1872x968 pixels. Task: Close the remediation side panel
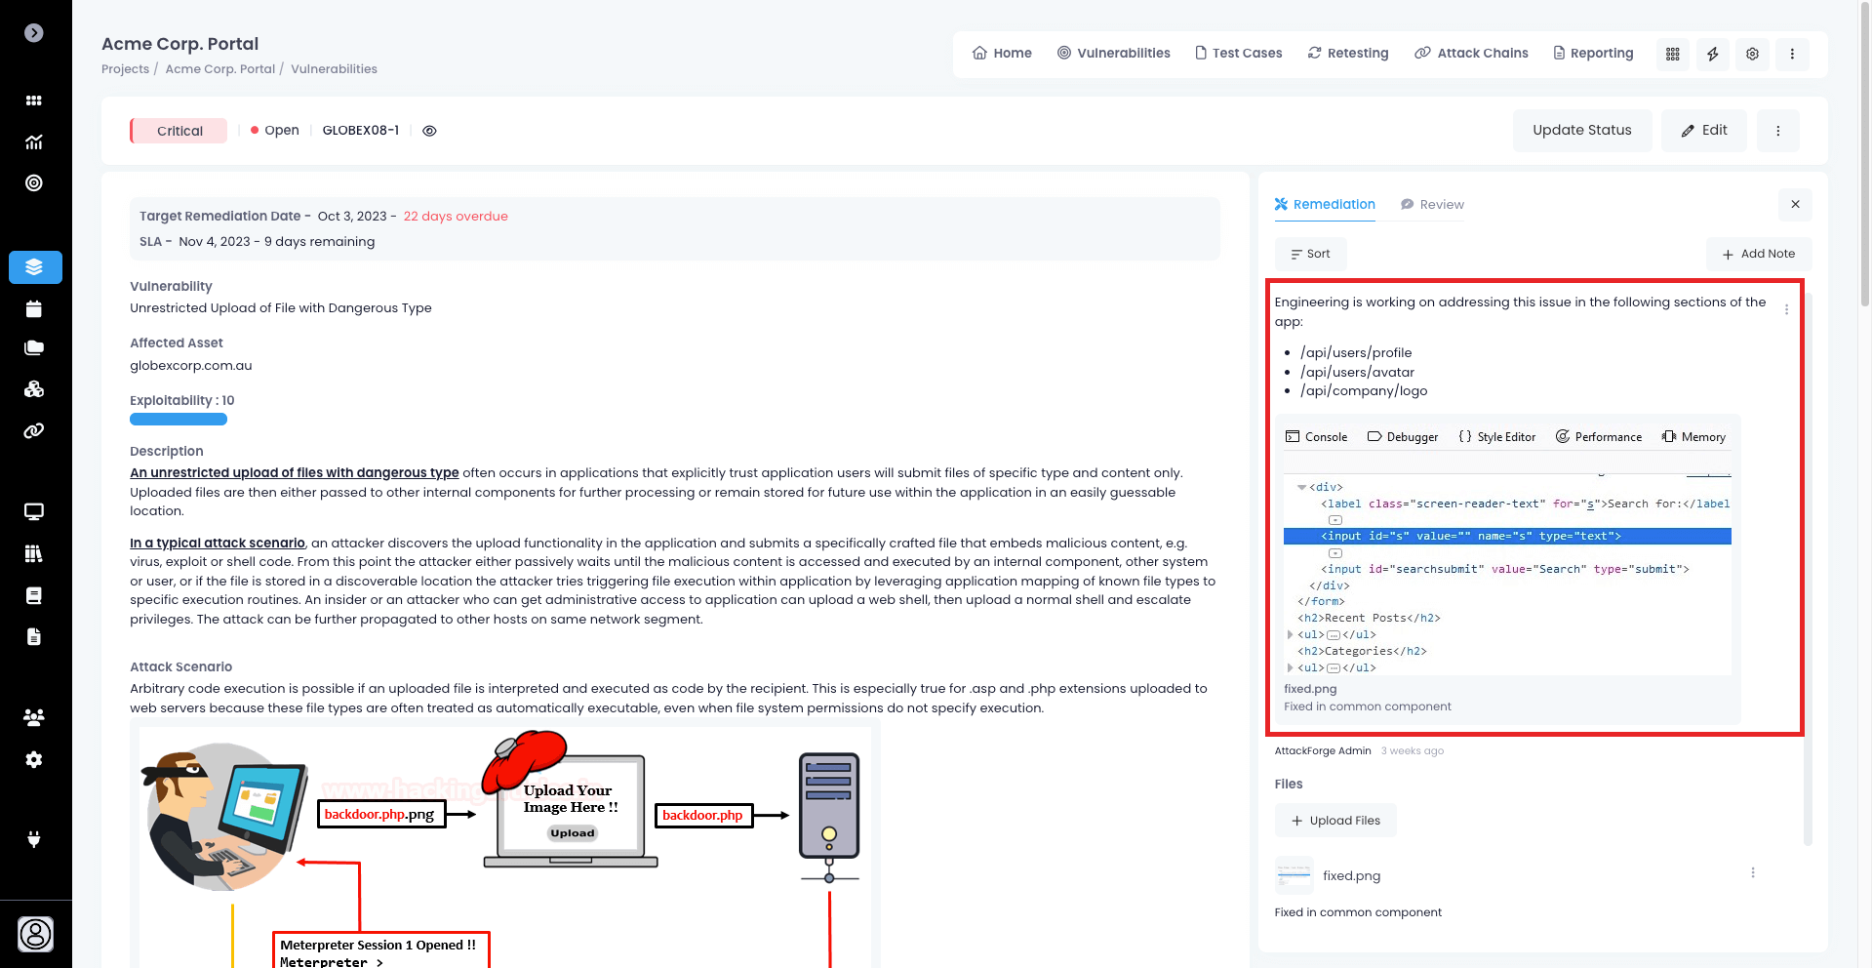click(x=1794, y=205)
